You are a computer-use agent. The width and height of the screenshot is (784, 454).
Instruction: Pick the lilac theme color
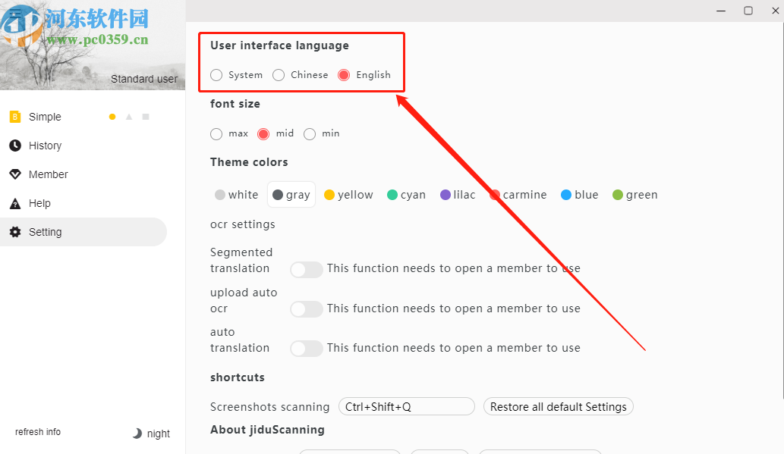click(446, 195)
